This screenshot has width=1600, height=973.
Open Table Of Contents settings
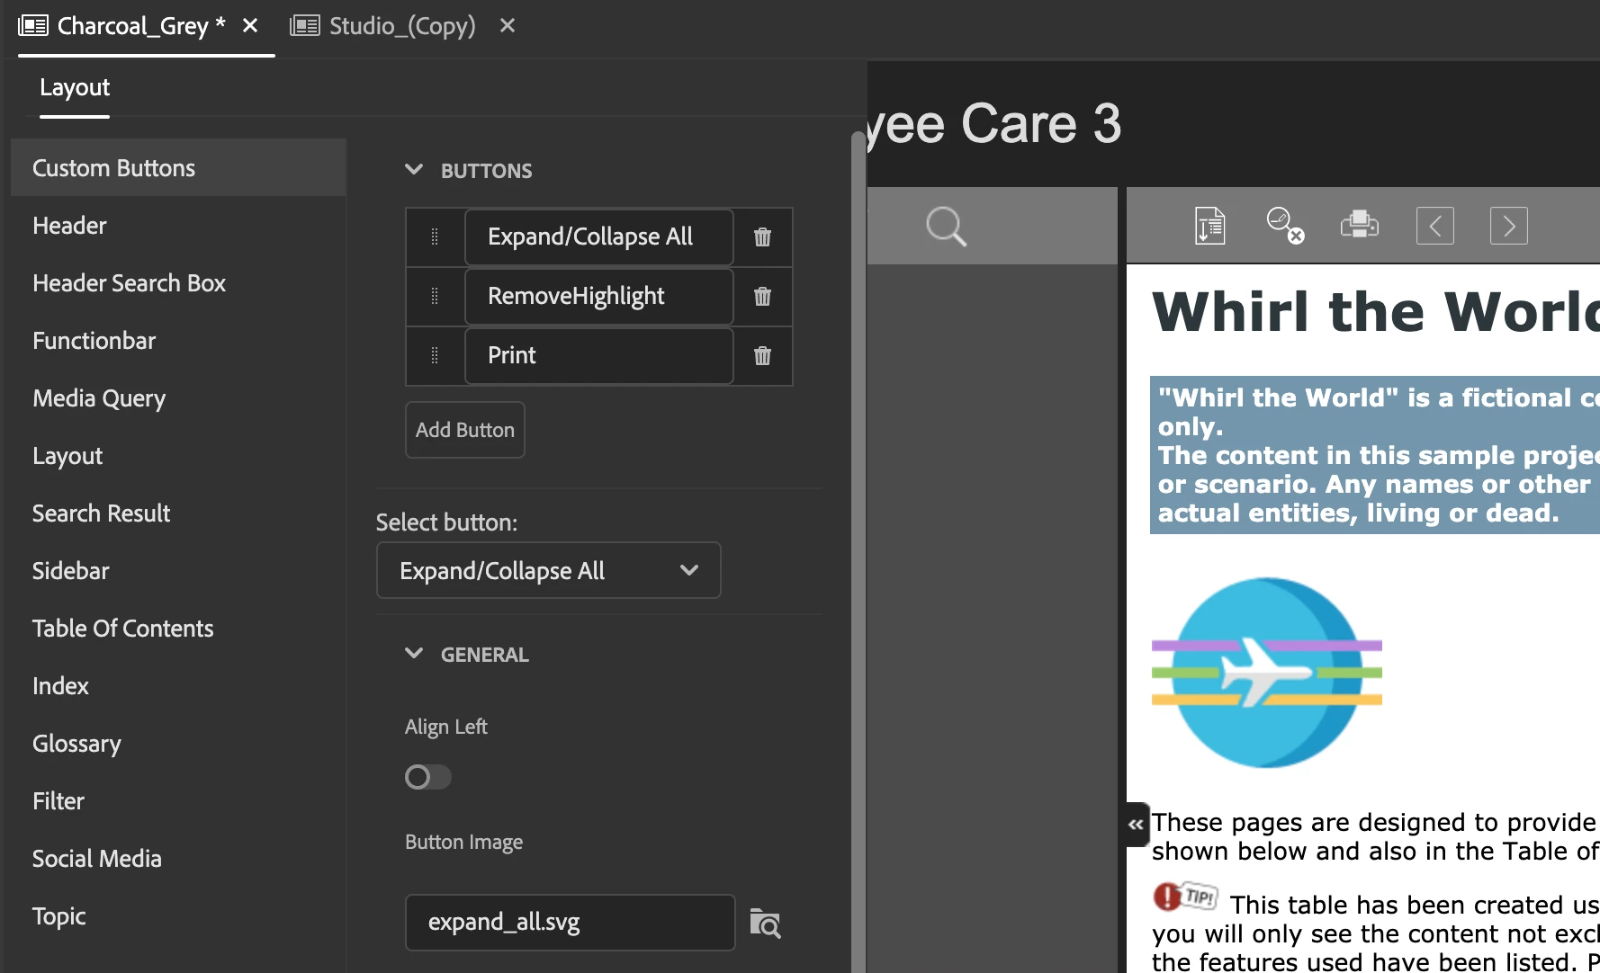click(178, 629)
